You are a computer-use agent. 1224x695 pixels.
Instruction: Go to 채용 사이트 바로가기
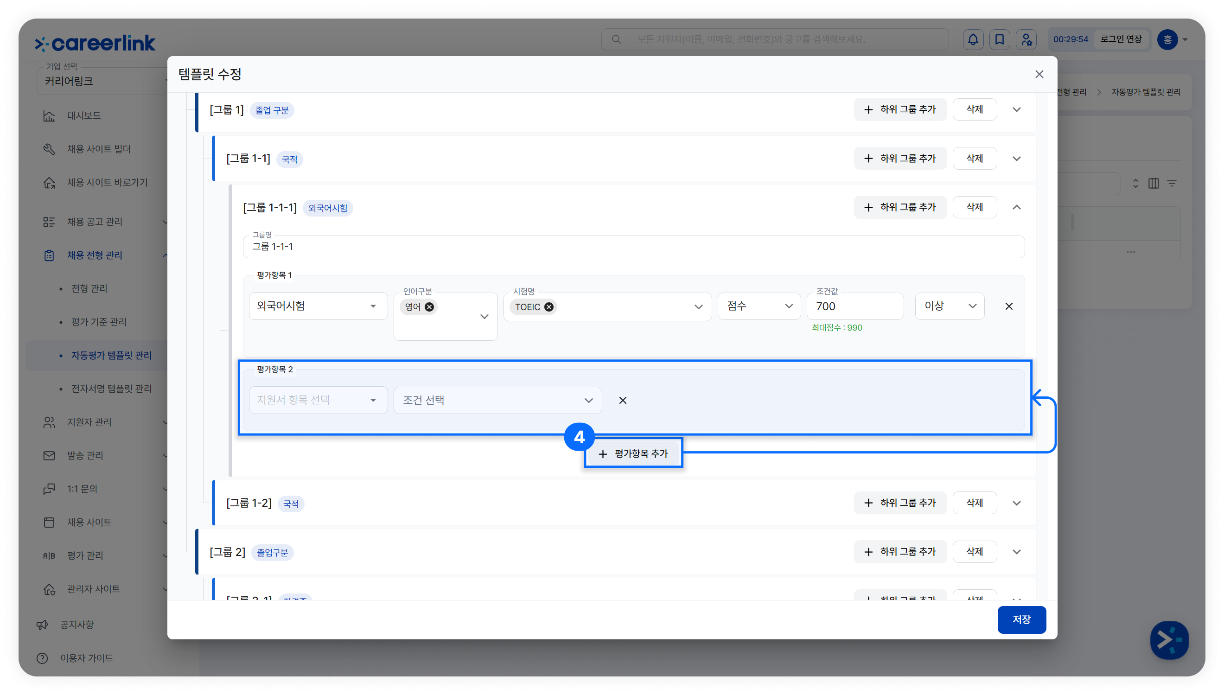point(107,182)
